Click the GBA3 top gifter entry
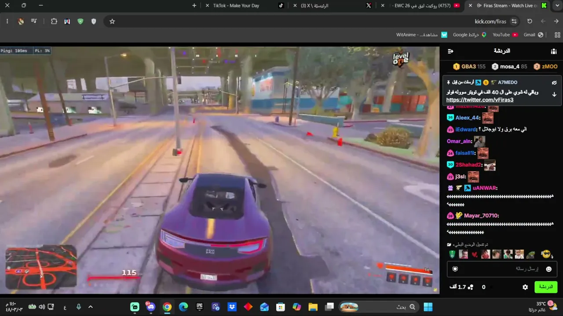563x316 pixels. [x=469, y=67]
